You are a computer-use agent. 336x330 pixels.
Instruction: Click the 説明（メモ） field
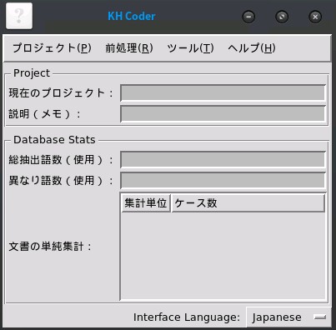[223, 114]
